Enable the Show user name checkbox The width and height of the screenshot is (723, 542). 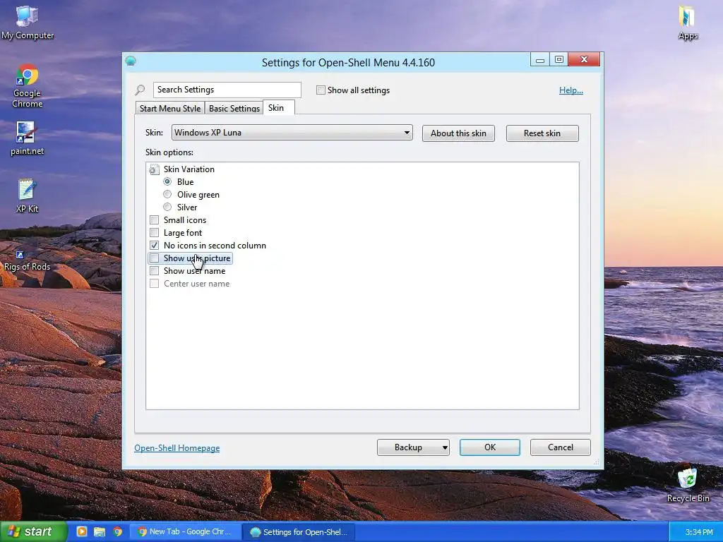pyautogui.click(x=155, y=270)
